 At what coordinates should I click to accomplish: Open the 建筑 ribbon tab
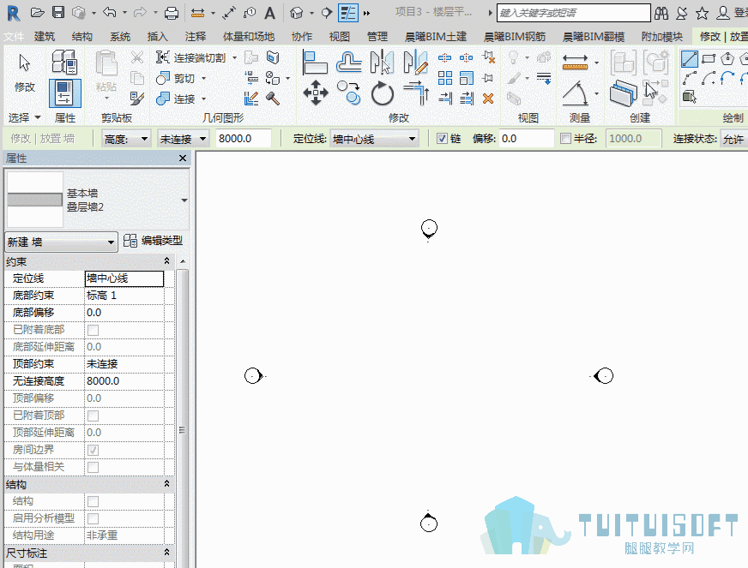point(45,36)
